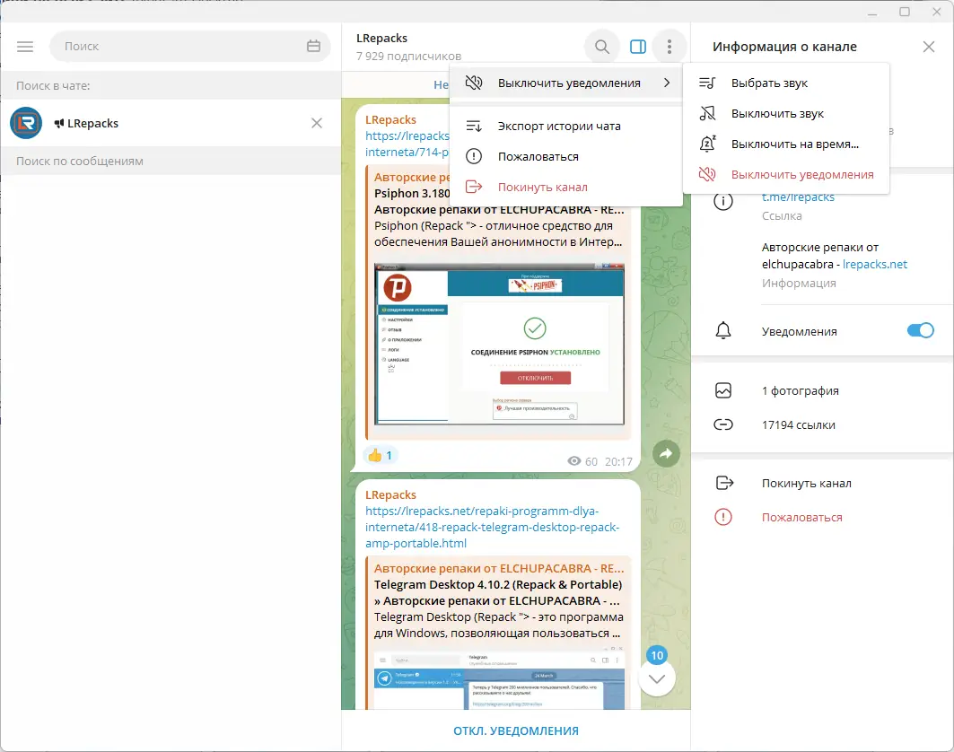Click the calendar icon in the search bar
Image resolution: width=954 pixels, height=752 pixels.
311,46
